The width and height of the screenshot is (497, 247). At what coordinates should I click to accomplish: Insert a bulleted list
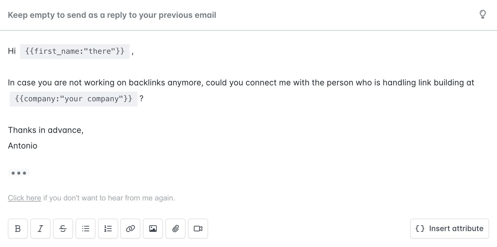tap(86, 229)
